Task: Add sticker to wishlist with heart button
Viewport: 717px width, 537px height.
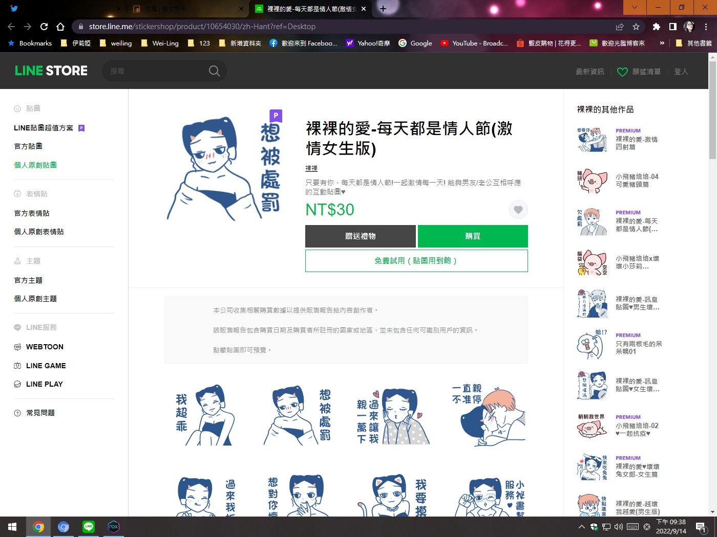Action: click(518, 210)
